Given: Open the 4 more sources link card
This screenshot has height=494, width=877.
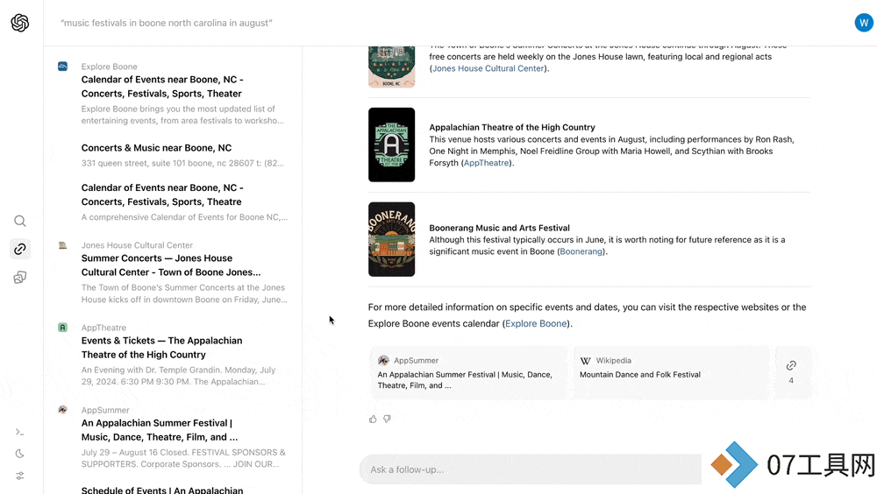Looking at the screenshot, I should point(791,372).
